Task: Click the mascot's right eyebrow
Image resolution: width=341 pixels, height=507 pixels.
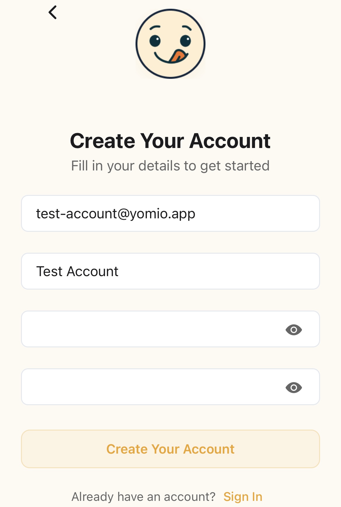Action: coord(187,28)
